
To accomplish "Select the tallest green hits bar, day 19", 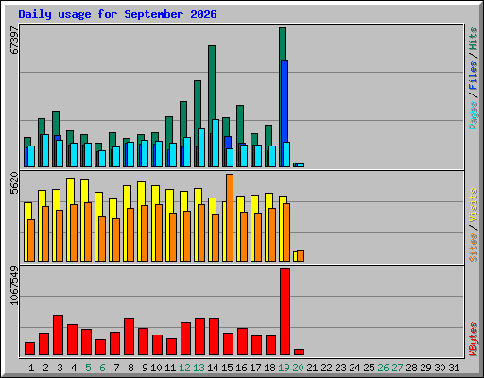I will (x=283, y=44).
